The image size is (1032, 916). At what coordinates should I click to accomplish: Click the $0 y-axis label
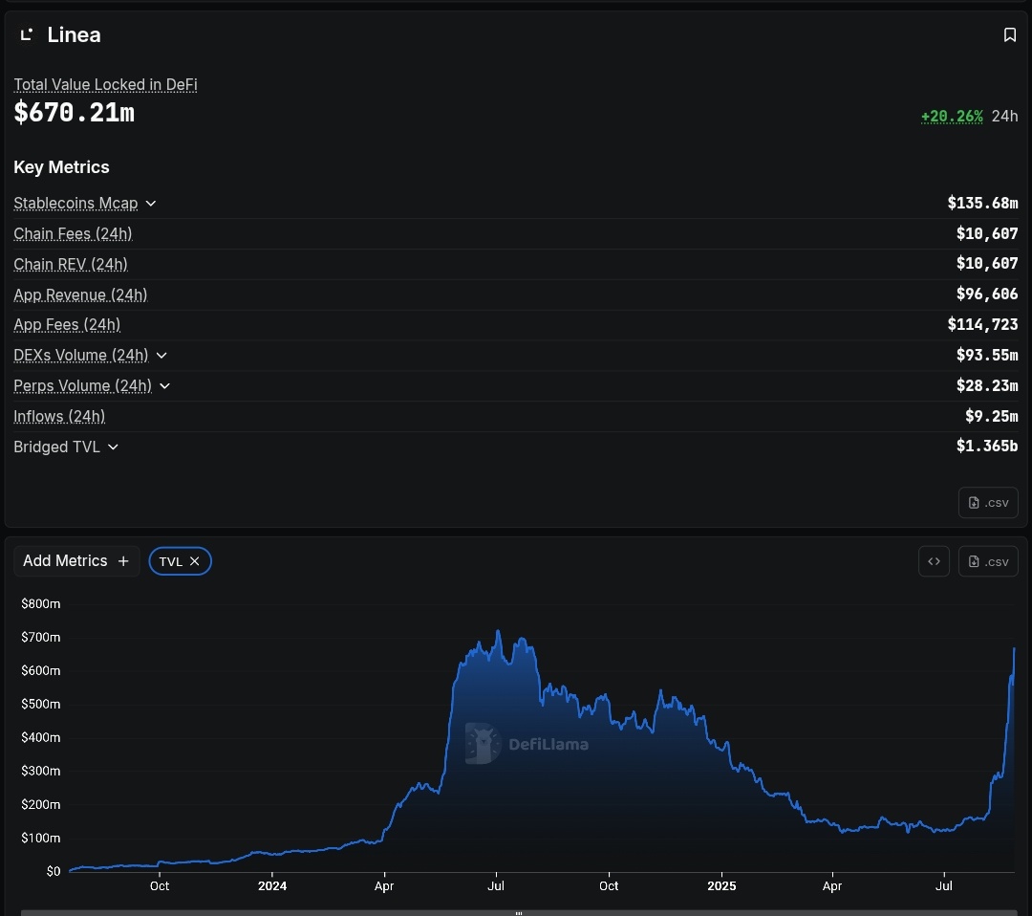[54, 871]
